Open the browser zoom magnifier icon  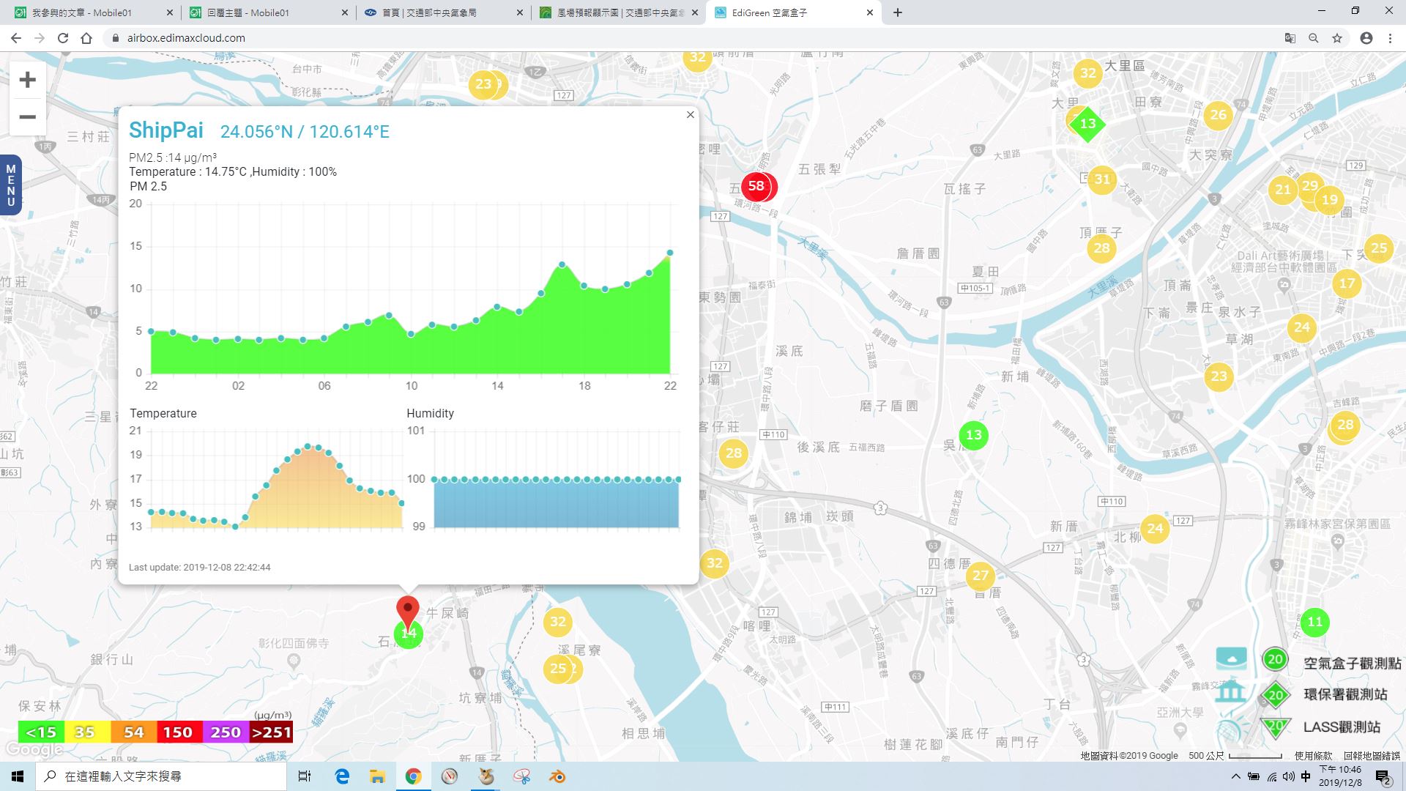click(1314, 38)
